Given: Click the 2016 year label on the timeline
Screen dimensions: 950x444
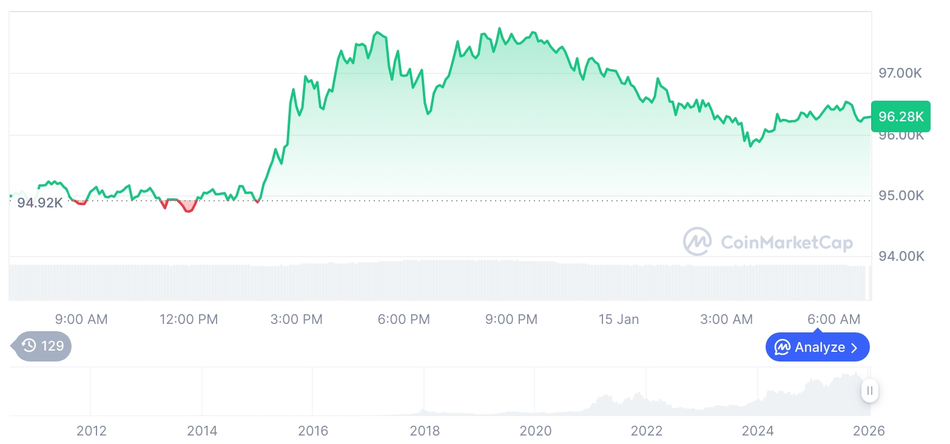Looking at the screenshot, I should 313,431.
